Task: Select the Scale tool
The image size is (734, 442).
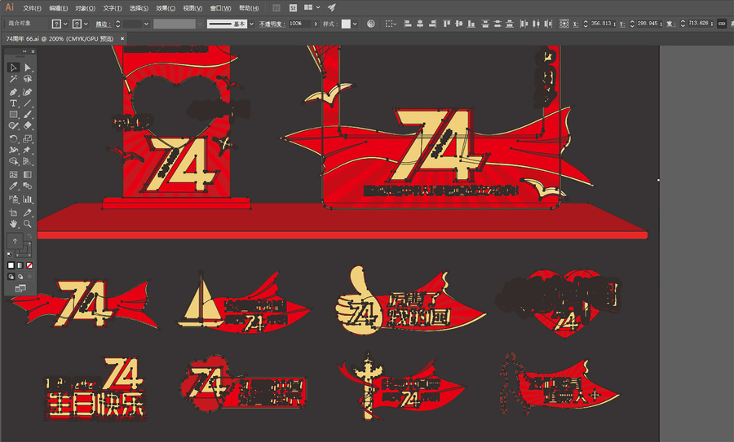Action: (28, 138)
